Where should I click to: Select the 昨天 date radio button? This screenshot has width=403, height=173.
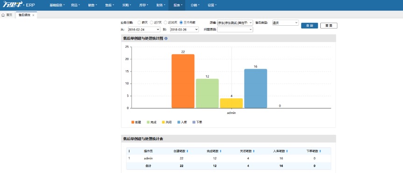tap(139, 22)
